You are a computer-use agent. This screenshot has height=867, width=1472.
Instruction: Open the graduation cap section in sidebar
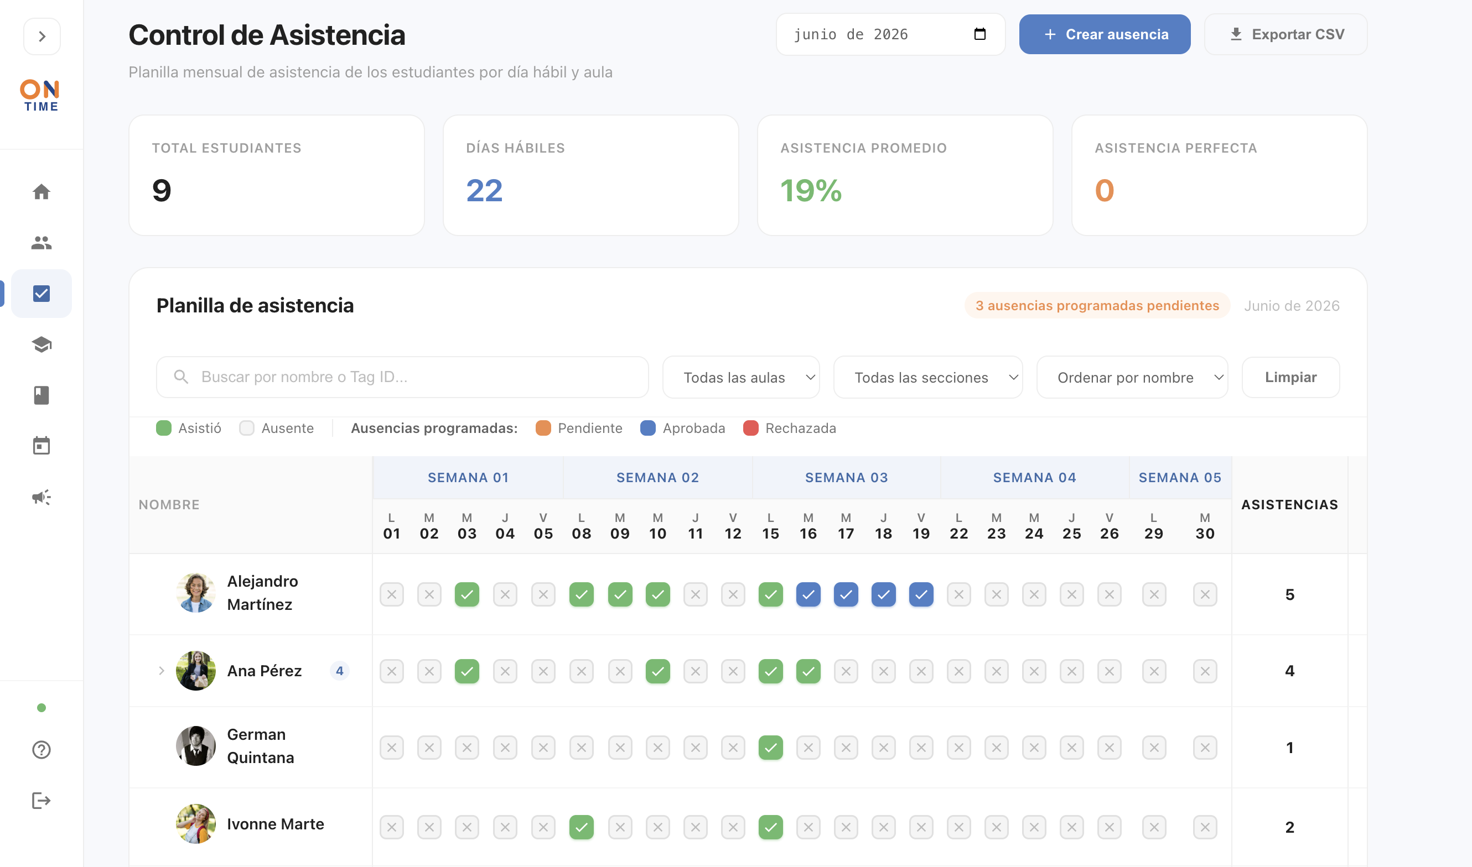click(42, 344)
